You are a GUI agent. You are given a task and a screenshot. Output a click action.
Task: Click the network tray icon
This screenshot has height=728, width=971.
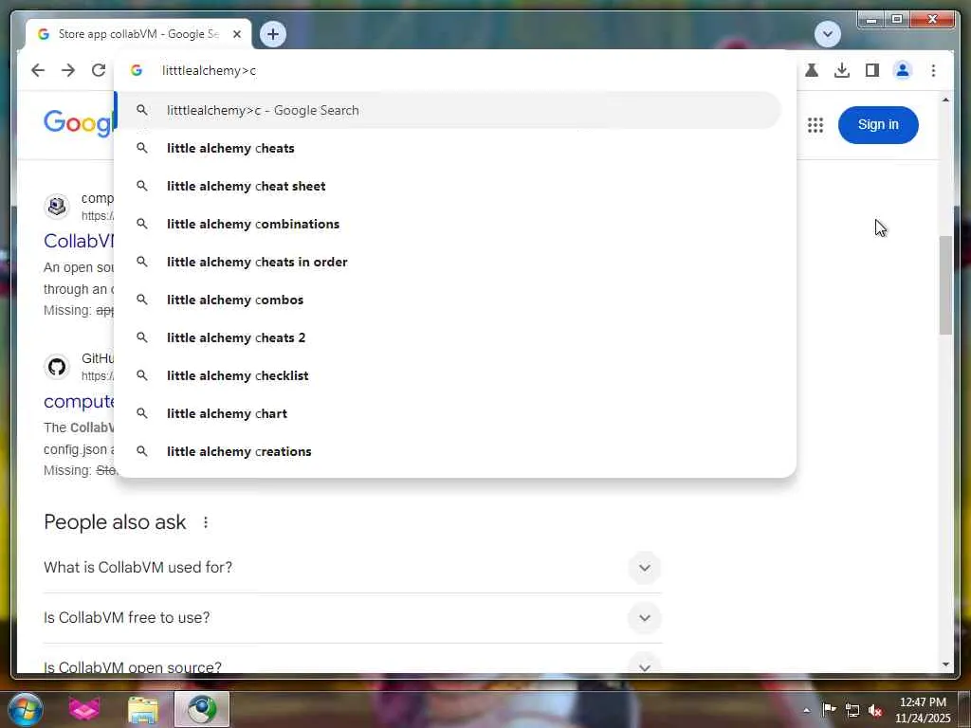[852, 710]
